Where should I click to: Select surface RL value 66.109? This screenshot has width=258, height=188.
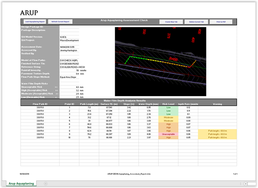pyautogui.click(x=109, y=138)
